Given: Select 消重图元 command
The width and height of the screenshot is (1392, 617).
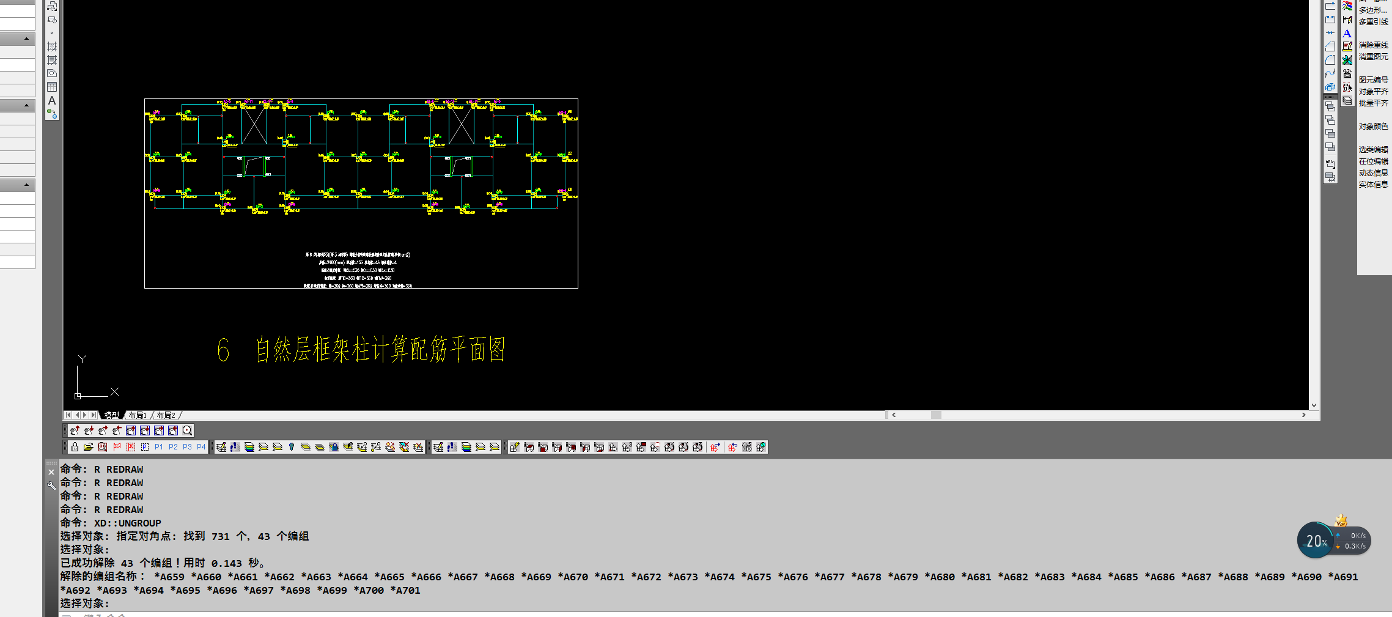Looking at the screenshot, I should pyautogui.click(x=1373, y=56).
